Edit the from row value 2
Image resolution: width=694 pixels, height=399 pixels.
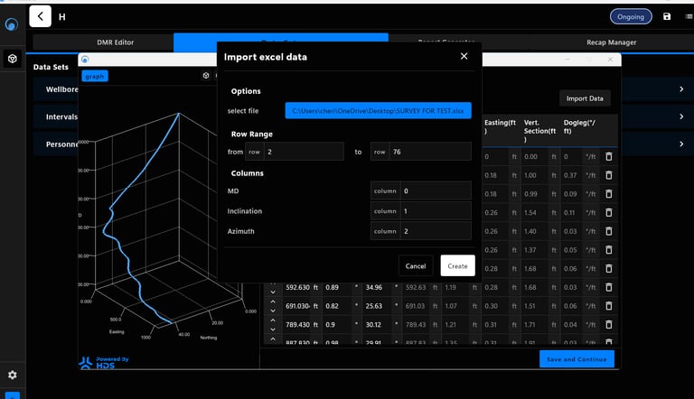coord(304,152)
